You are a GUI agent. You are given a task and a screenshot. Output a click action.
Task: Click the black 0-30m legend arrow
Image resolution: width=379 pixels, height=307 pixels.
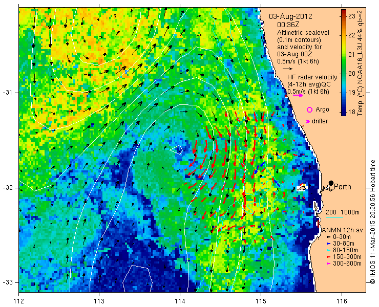click(328, 237)
